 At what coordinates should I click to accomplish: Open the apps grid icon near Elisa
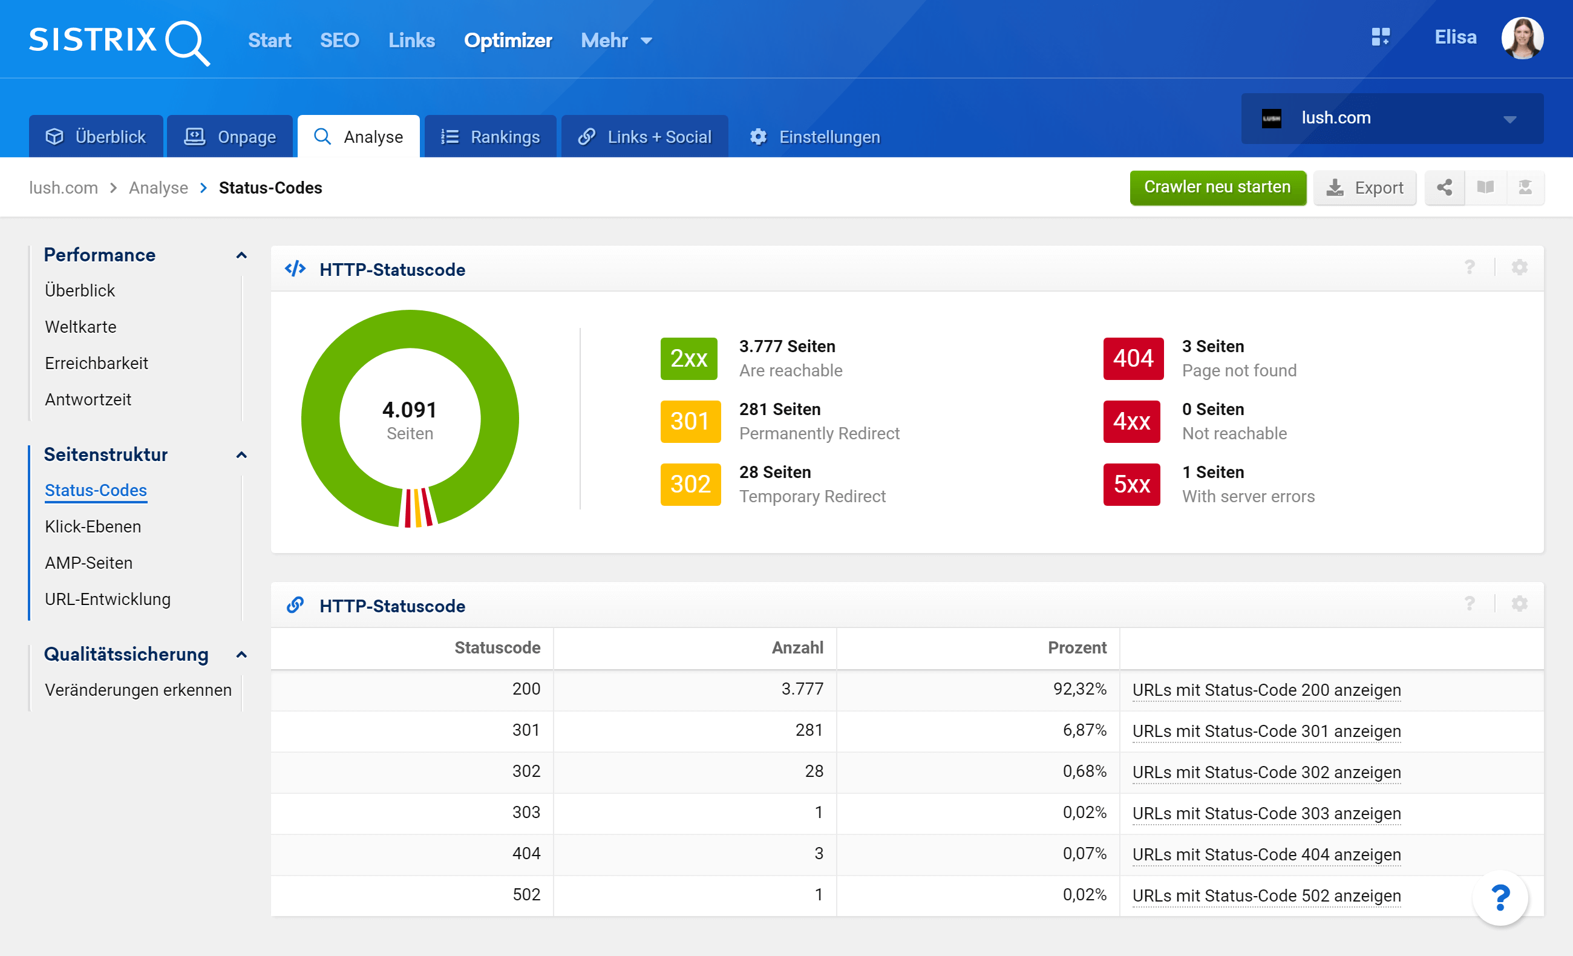[1380, 37]
